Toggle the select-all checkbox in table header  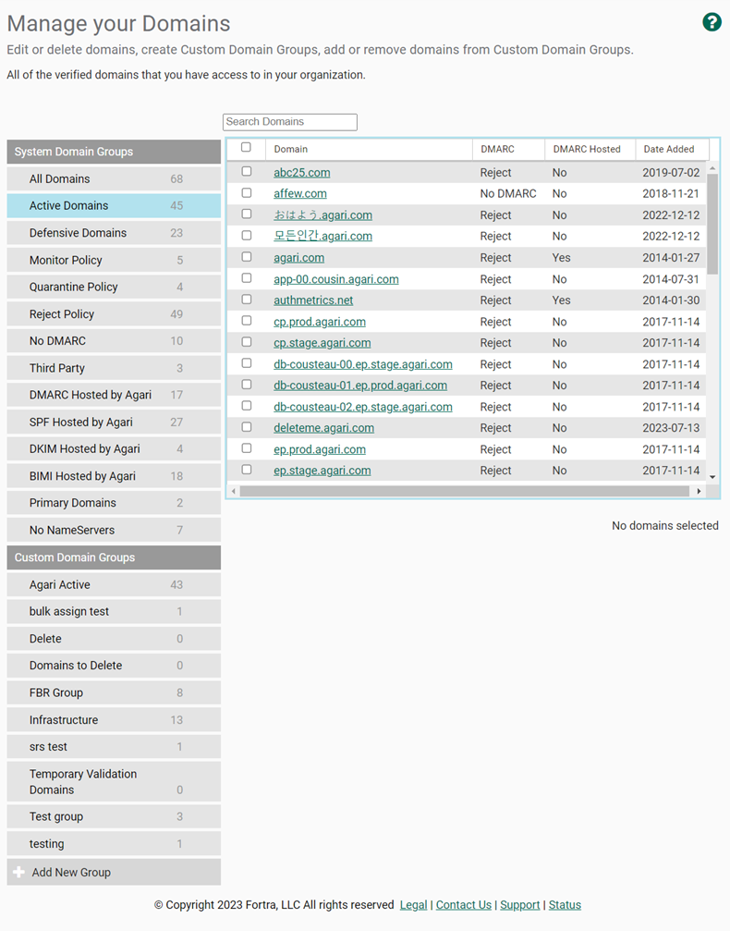246,147
